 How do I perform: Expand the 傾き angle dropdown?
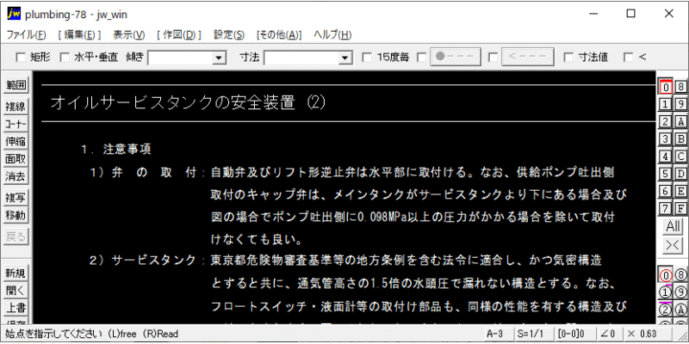click(219, 58)
